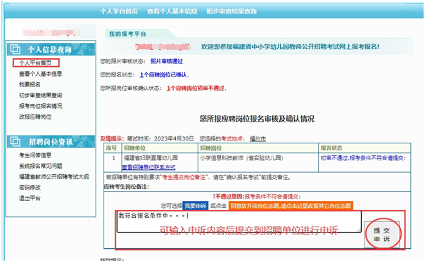
Task: Click the 1个应聘岗位已确认 status link
Action: 163,74
